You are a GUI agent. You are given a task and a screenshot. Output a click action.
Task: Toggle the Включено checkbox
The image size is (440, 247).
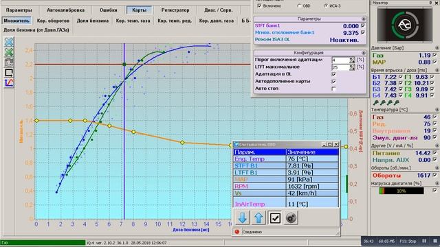click(x=259, y=5)
